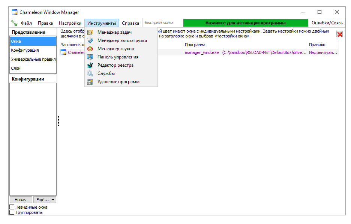Click the Chameleon window row icon
This screenshot has width=351, height=224.
coord(63,52)
